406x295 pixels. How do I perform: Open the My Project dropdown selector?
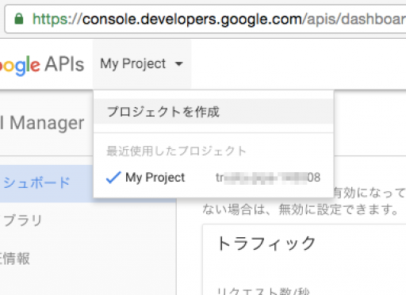pyautogui.click(x=142, y=64)
